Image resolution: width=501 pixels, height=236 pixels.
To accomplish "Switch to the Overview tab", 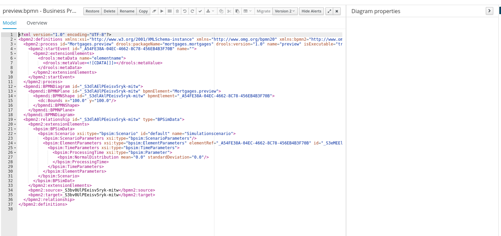I will [x=37, y=23].
